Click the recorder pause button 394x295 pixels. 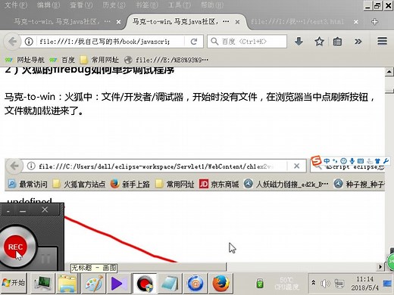pos(45,259)
